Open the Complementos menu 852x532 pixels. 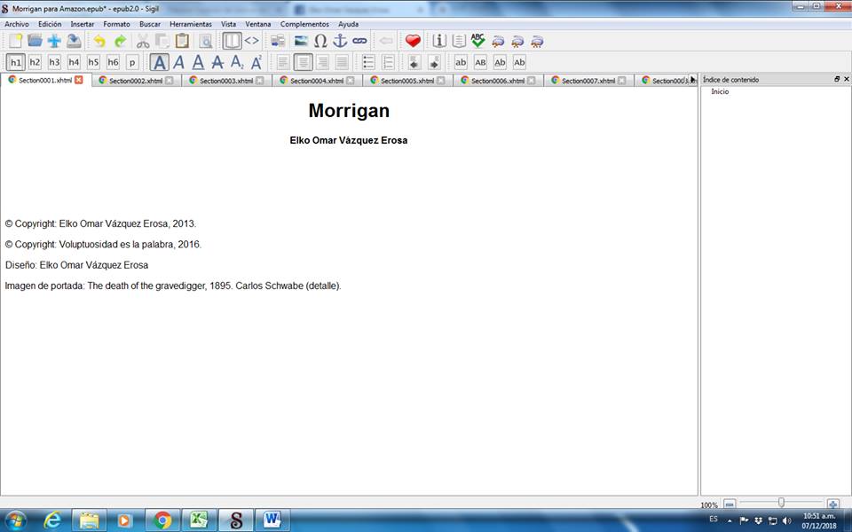pos(304,24)
